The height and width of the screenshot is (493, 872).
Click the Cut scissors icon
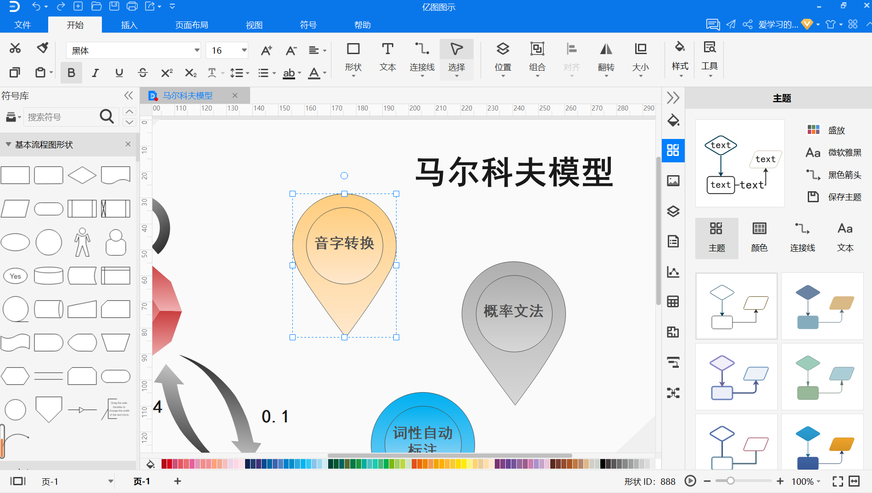[15, 48]
